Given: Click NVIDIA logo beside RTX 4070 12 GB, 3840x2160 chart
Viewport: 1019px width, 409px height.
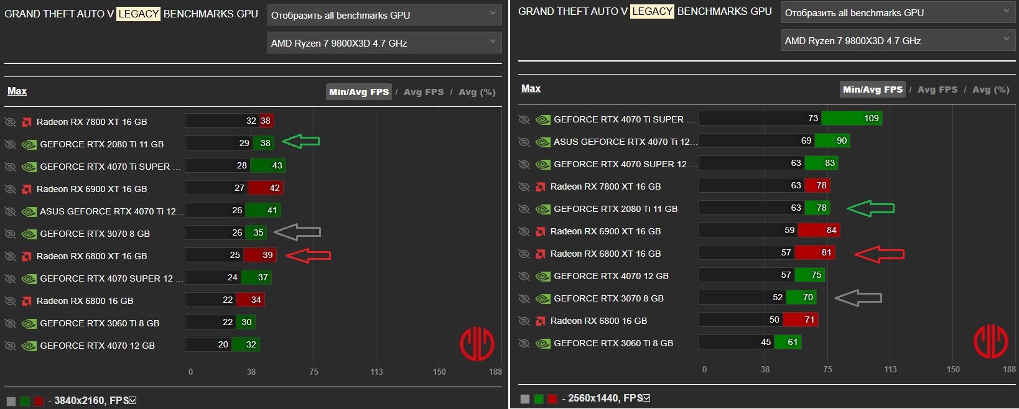Looking at the screenshot, I should point(29,346).
